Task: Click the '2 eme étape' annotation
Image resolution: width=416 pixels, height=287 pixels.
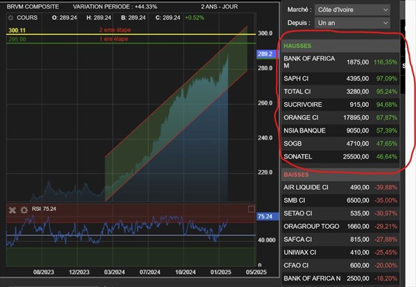Action: pyautogui.click(x=115, y=30)
